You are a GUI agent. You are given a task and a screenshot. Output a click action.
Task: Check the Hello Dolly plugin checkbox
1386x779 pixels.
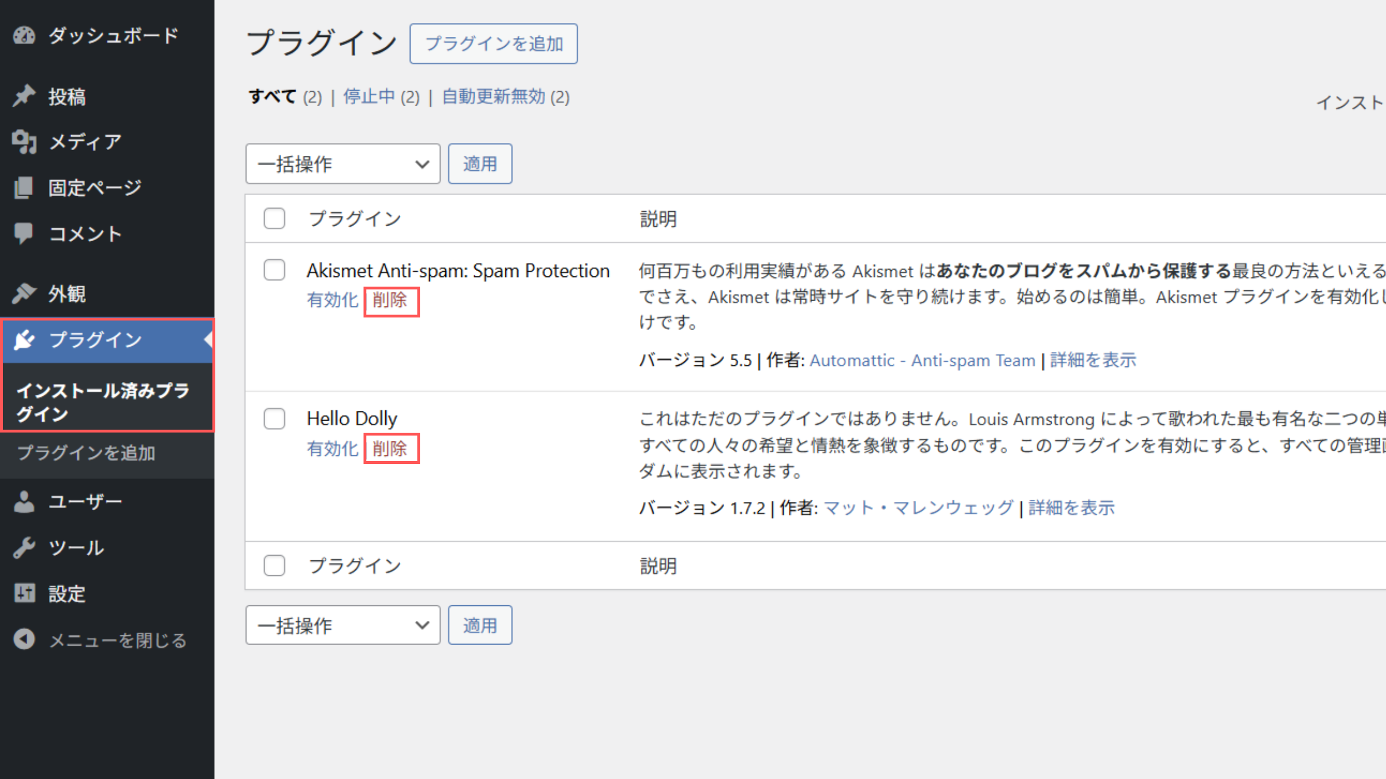click(274, 418)
